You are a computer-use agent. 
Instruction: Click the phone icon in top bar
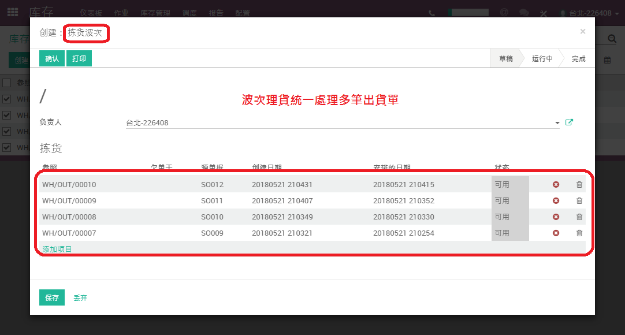[431, 13]
